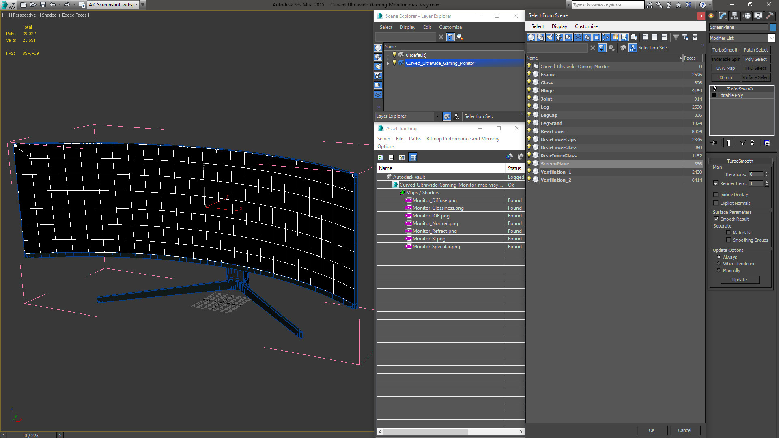Open Customize menu in Select From Scene
Screen dimensions: 779x438
pos(586,26)
